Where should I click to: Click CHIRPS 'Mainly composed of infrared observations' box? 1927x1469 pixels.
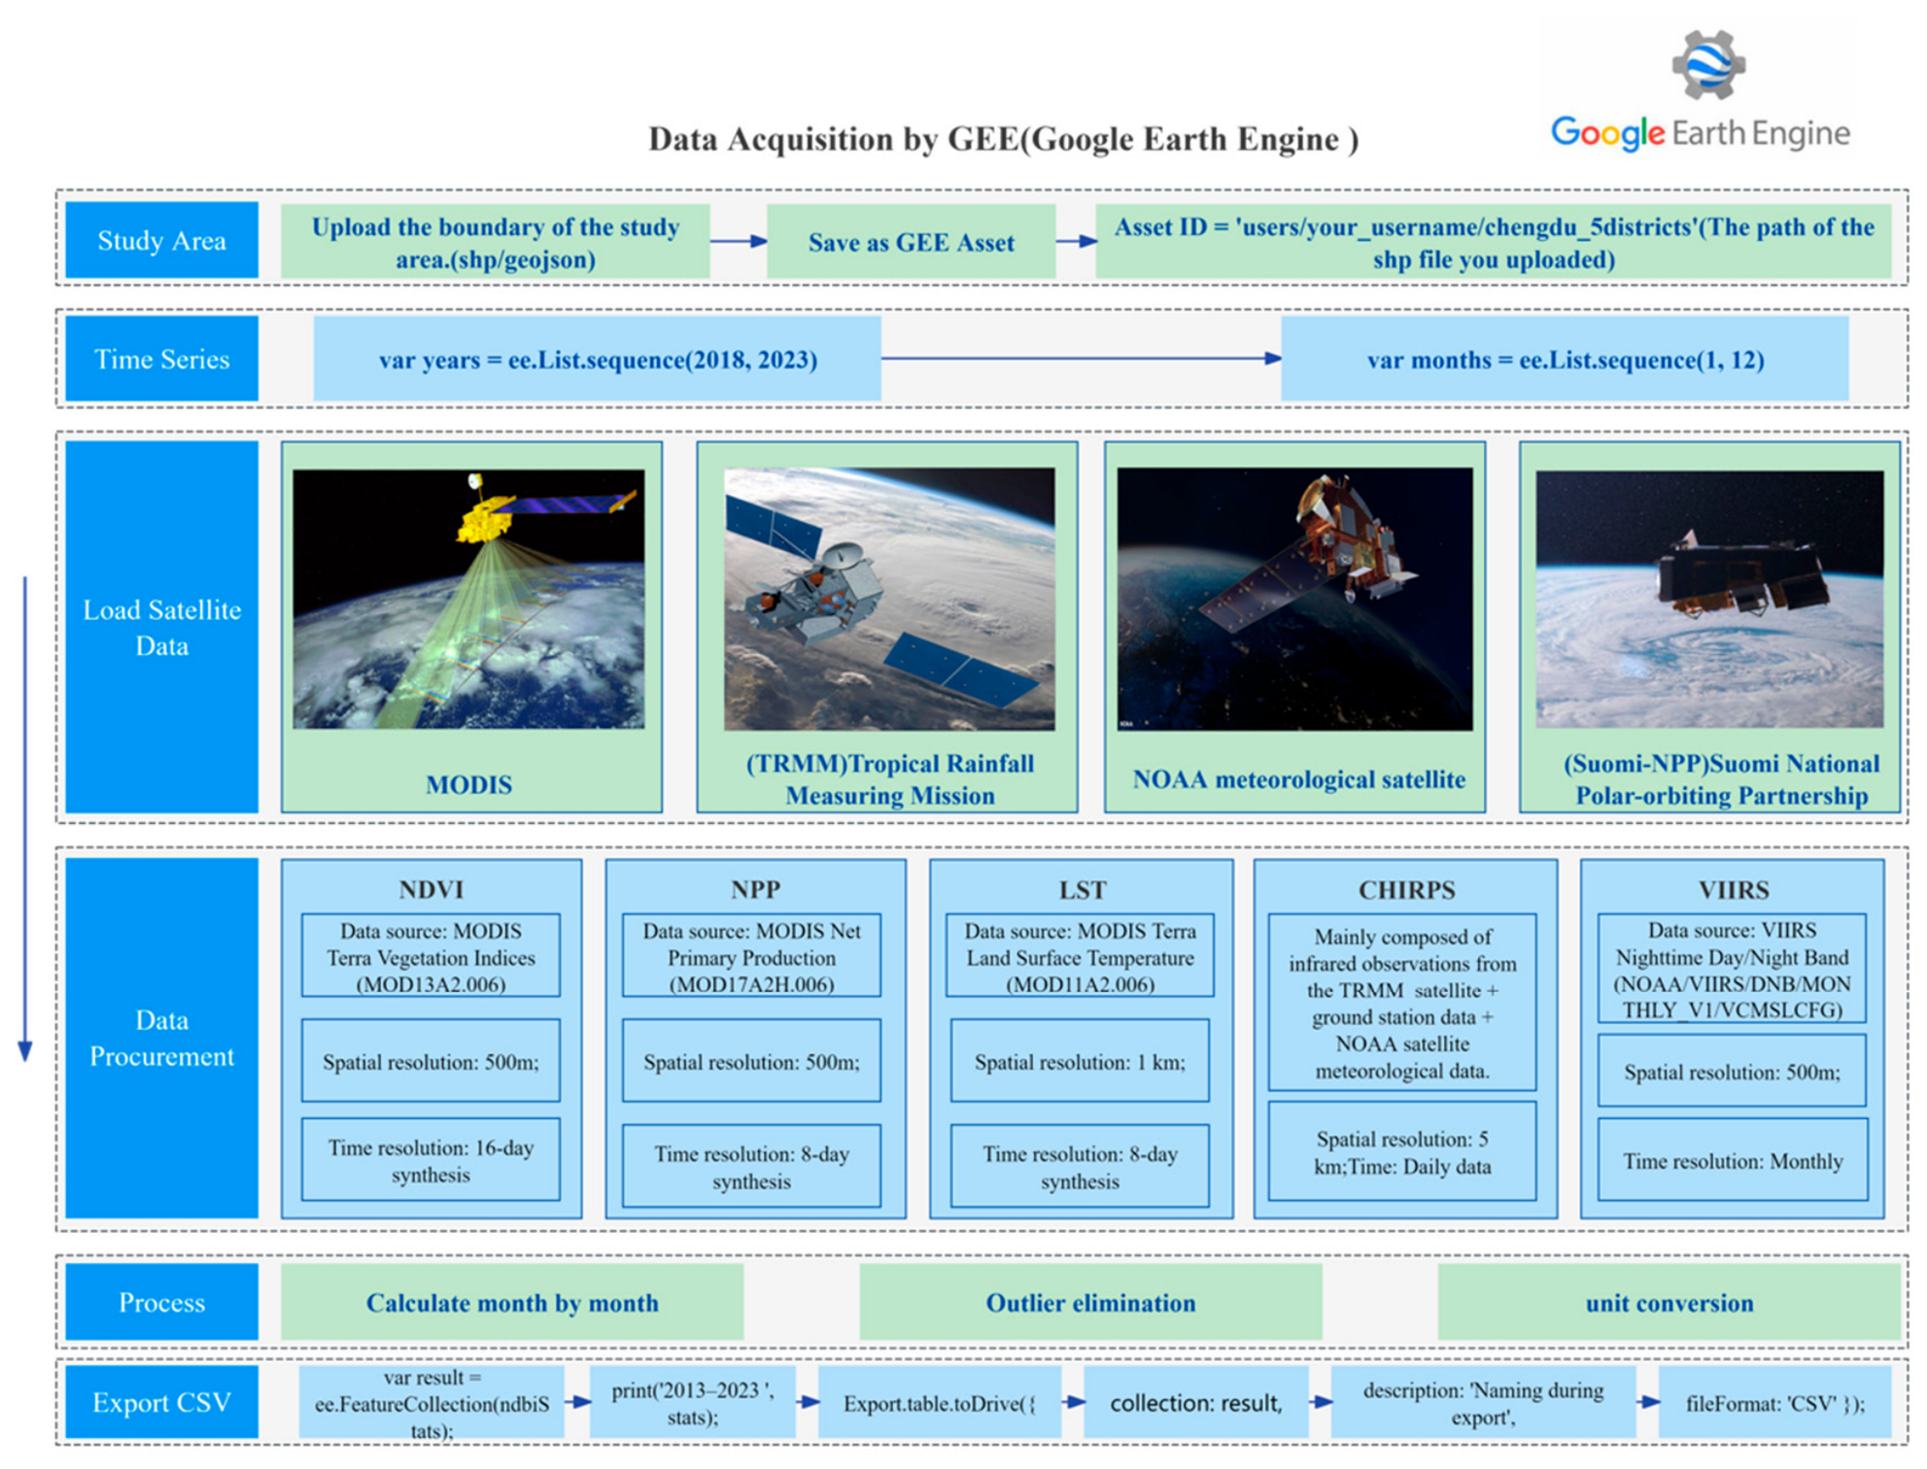1402,1003
